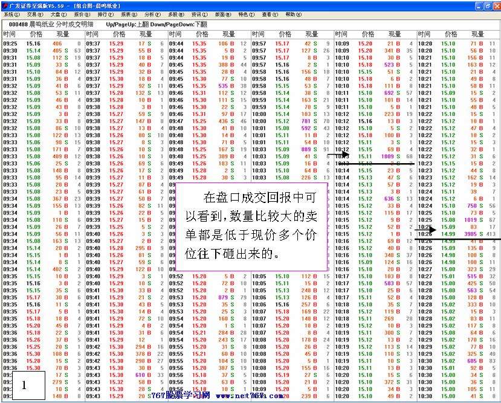Open the 特色 menu
The image size is (501, 403).
pos(247,15)
